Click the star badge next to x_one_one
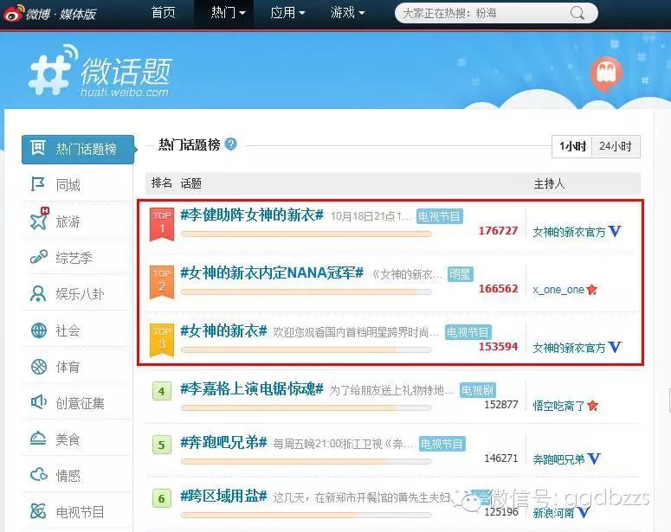Screen dimensions: 671x532 [x=592, y=290]
